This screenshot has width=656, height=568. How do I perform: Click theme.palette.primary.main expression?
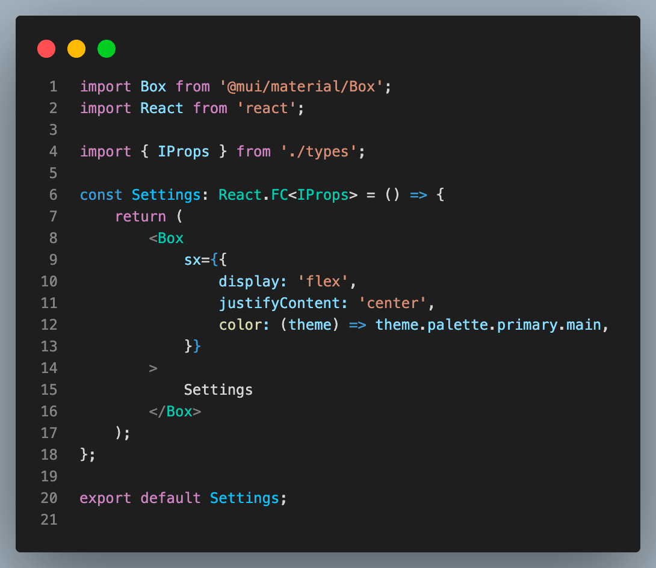coord(488,325)
